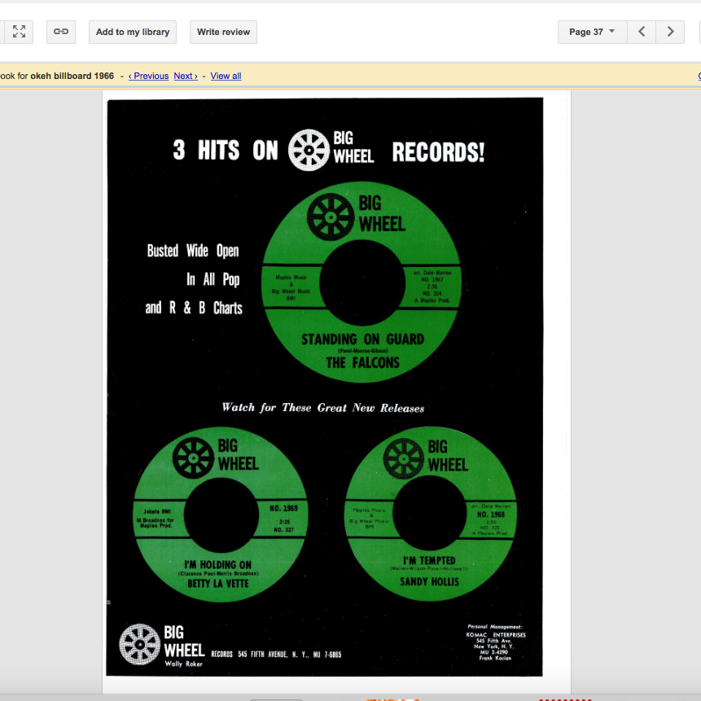Open the link/share icon button
The width and height of the screenshot is (701, 701).
[61, 32]
